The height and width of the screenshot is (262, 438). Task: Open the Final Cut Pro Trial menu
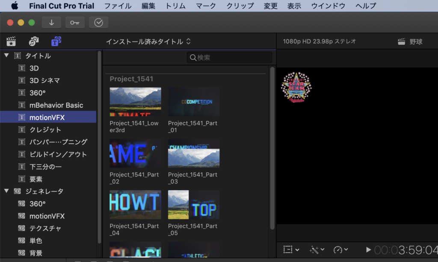point(62,6)
